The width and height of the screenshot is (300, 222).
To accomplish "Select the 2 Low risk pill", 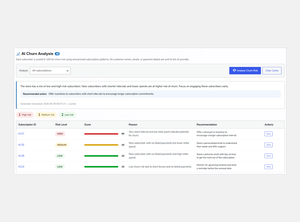I will [67, 115].
